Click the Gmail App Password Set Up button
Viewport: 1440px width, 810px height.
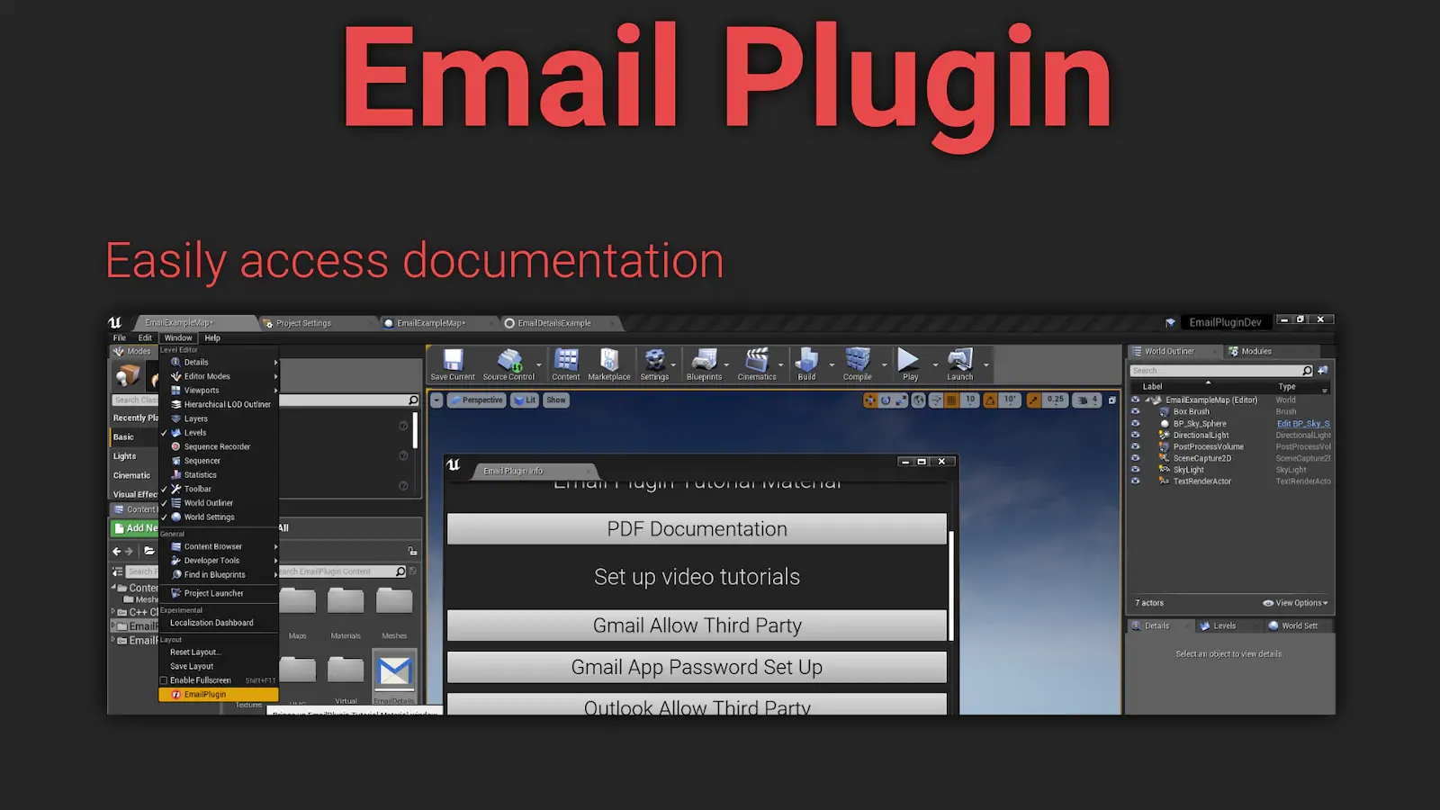pos(697,667)
